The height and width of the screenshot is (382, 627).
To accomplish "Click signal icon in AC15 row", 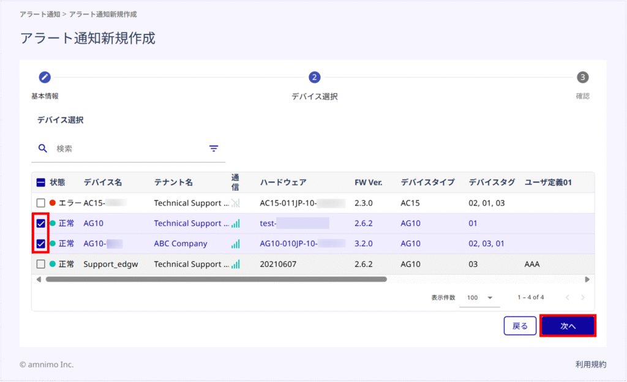I will [236, 203].
